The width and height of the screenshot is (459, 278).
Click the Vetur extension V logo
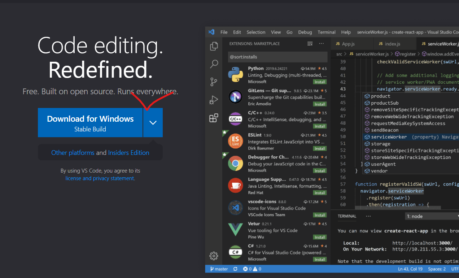tap(235, 230)
